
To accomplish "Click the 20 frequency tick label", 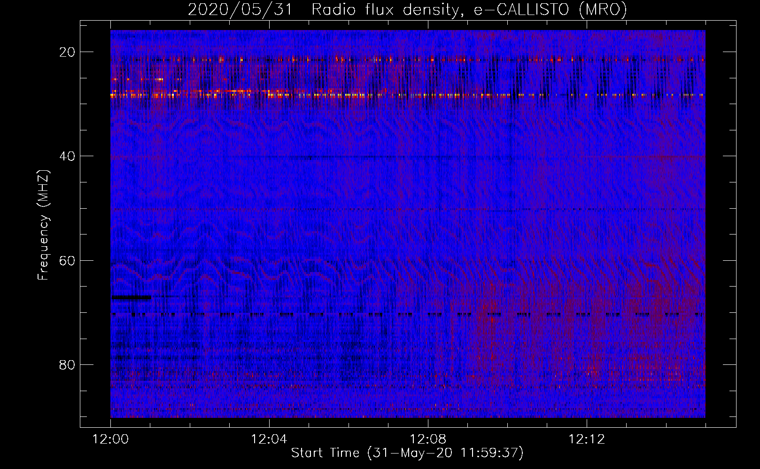I will [x=67, y=52].
